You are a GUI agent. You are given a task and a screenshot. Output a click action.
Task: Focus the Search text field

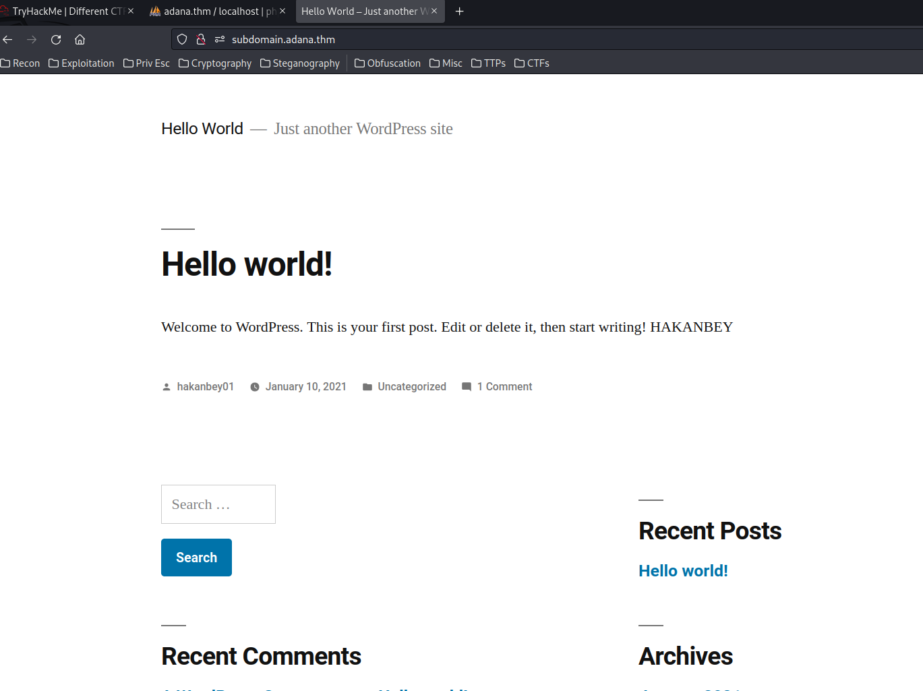point(218,504)
